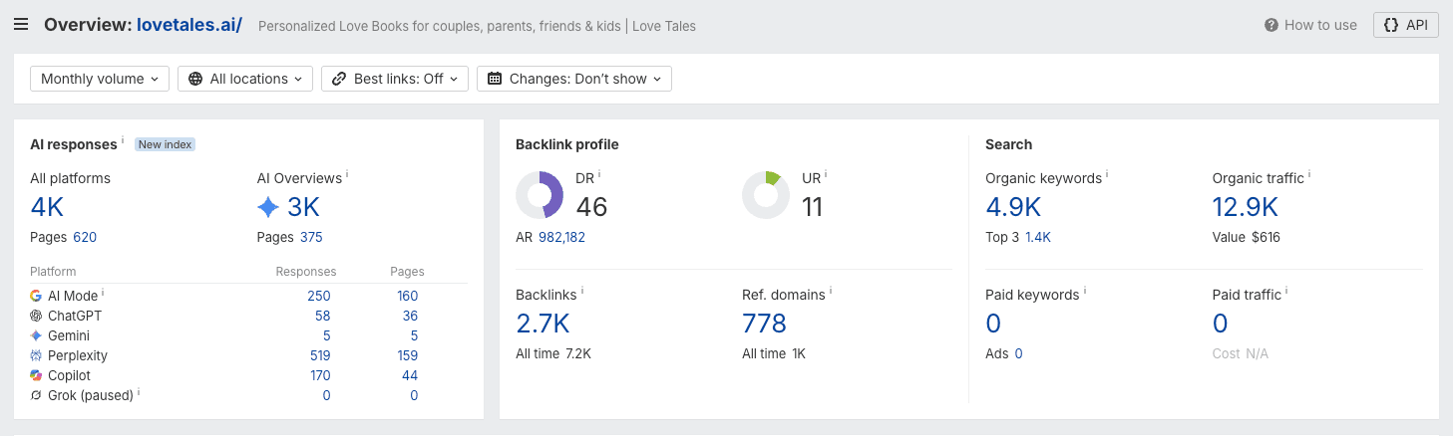1453x436 pixels.
Task: Click info icon next to Organic traffic
Action: tap(1309, 175)
